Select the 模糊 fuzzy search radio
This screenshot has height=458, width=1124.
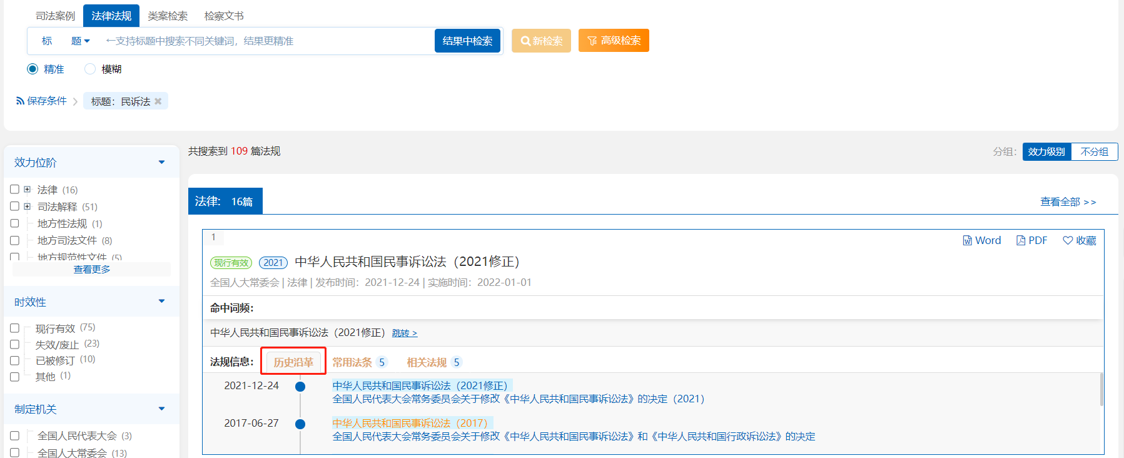[x=90, y=69]
